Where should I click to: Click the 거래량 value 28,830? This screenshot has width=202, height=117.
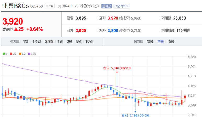tap(180, 18)
